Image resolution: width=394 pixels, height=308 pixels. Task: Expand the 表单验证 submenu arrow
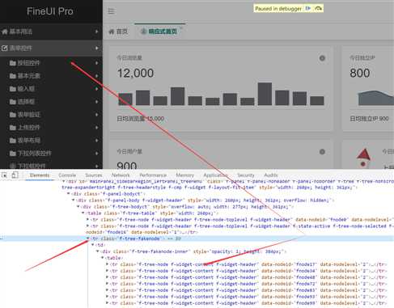click(x=96, y=115)
